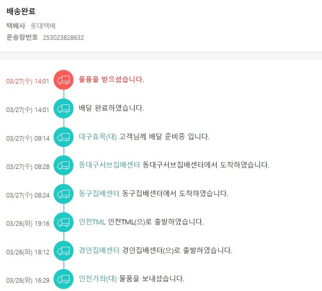Screen dimensions: 322x291
Task: Select the tracking number 253023828632
Action: click(64, 38)
